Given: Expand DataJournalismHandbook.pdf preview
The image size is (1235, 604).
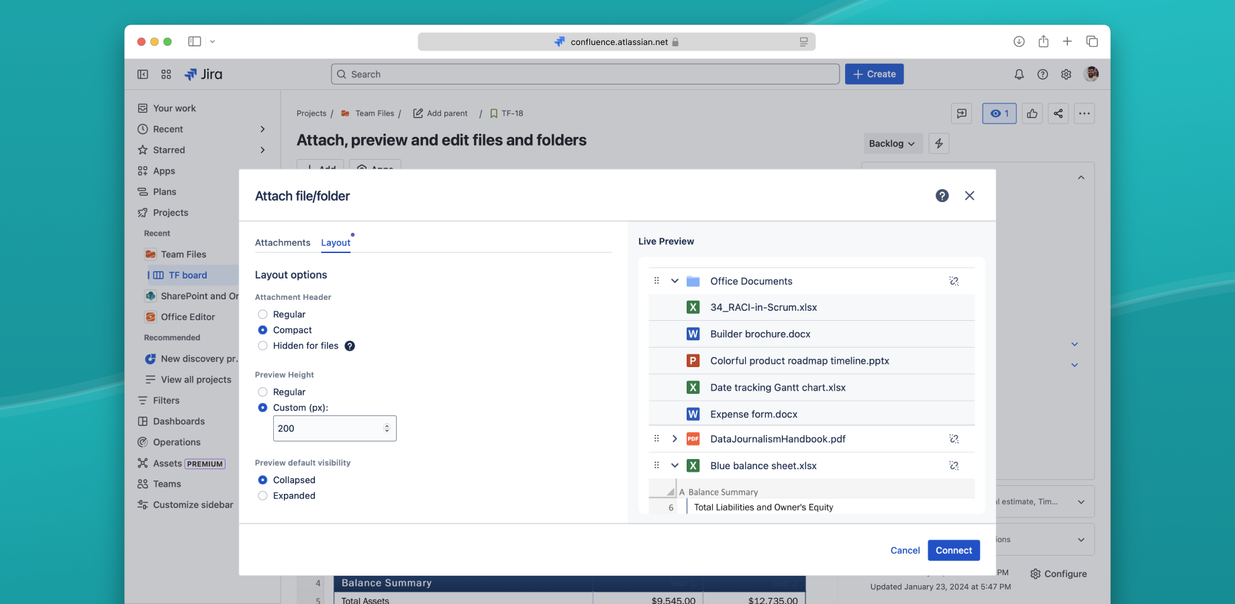Looking at the screenshot, I should (675, 439).
